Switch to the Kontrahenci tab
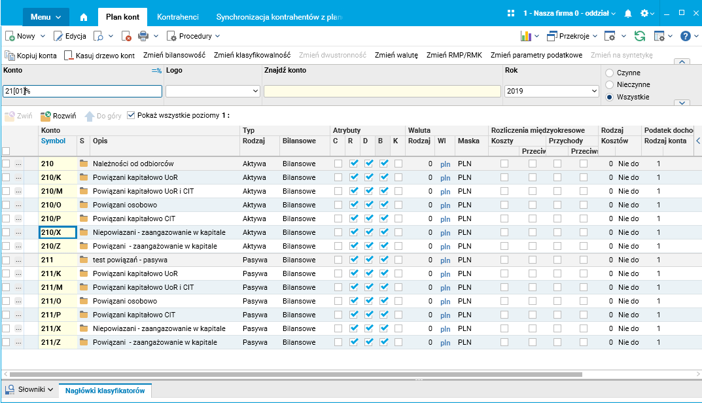Viewport: 702px width, 403px height. tap(178, 16)
